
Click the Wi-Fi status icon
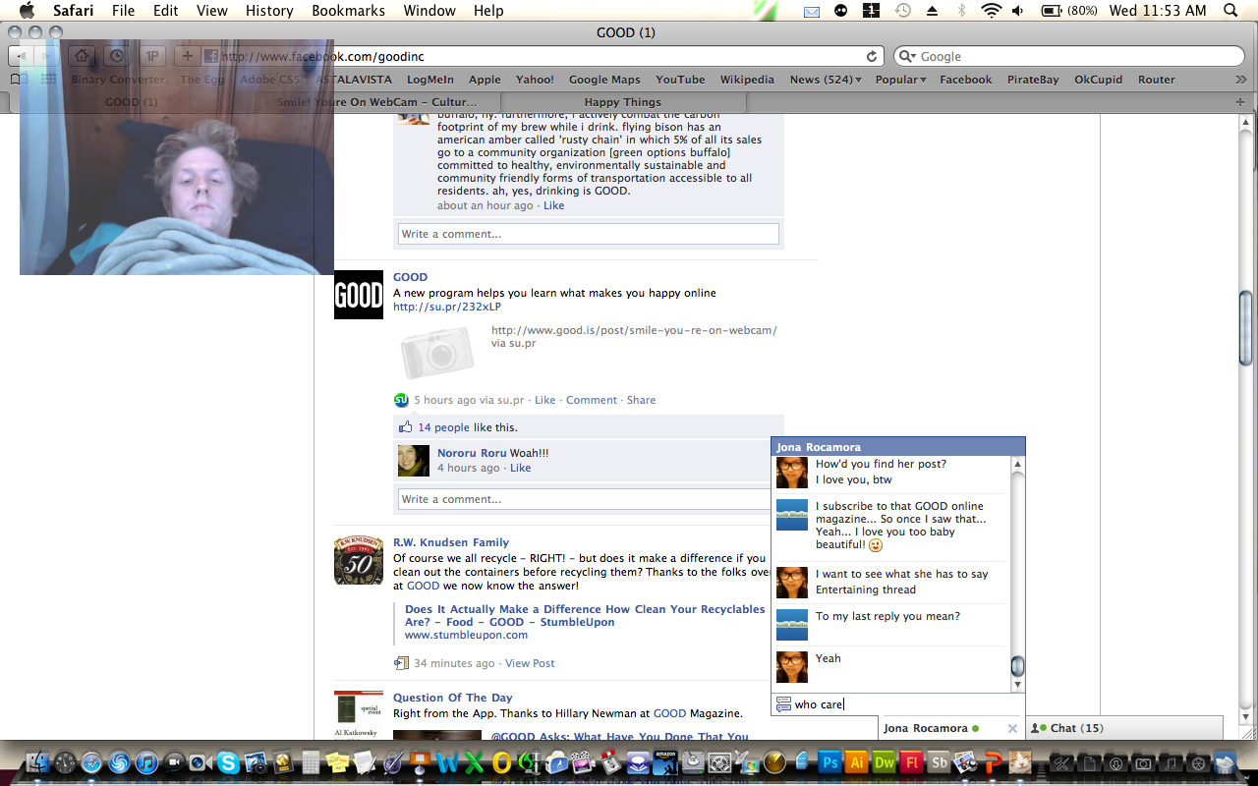991,11
